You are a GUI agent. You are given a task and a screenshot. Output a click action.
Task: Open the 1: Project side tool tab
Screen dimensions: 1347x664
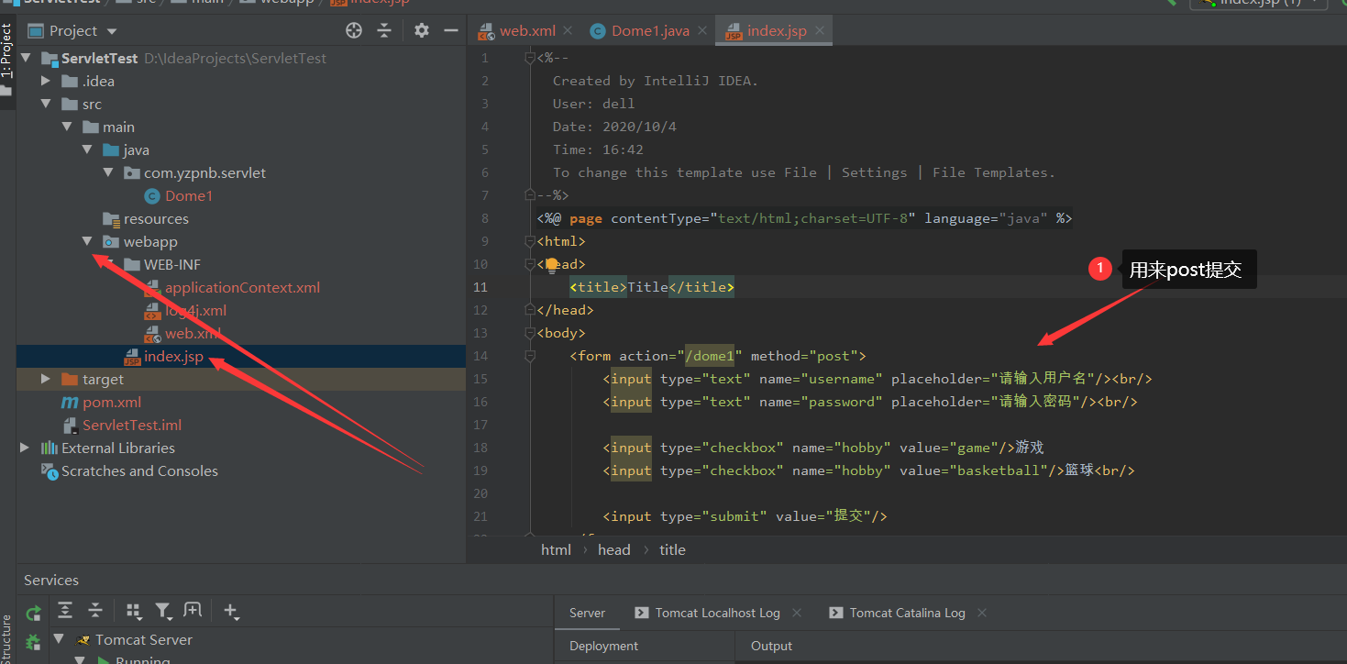7,50
